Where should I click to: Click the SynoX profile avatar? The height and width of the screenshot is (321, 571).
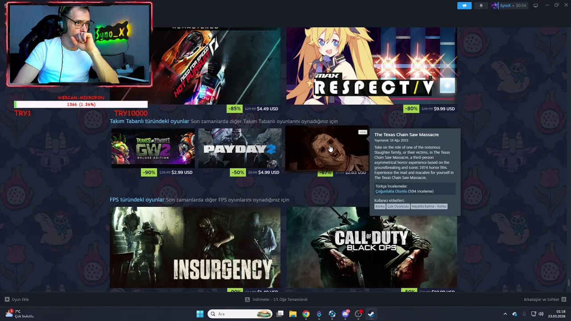(x=495, y=5)
